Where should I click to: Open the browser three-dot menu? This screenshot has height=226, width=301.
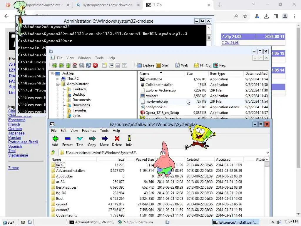point(295,16)
